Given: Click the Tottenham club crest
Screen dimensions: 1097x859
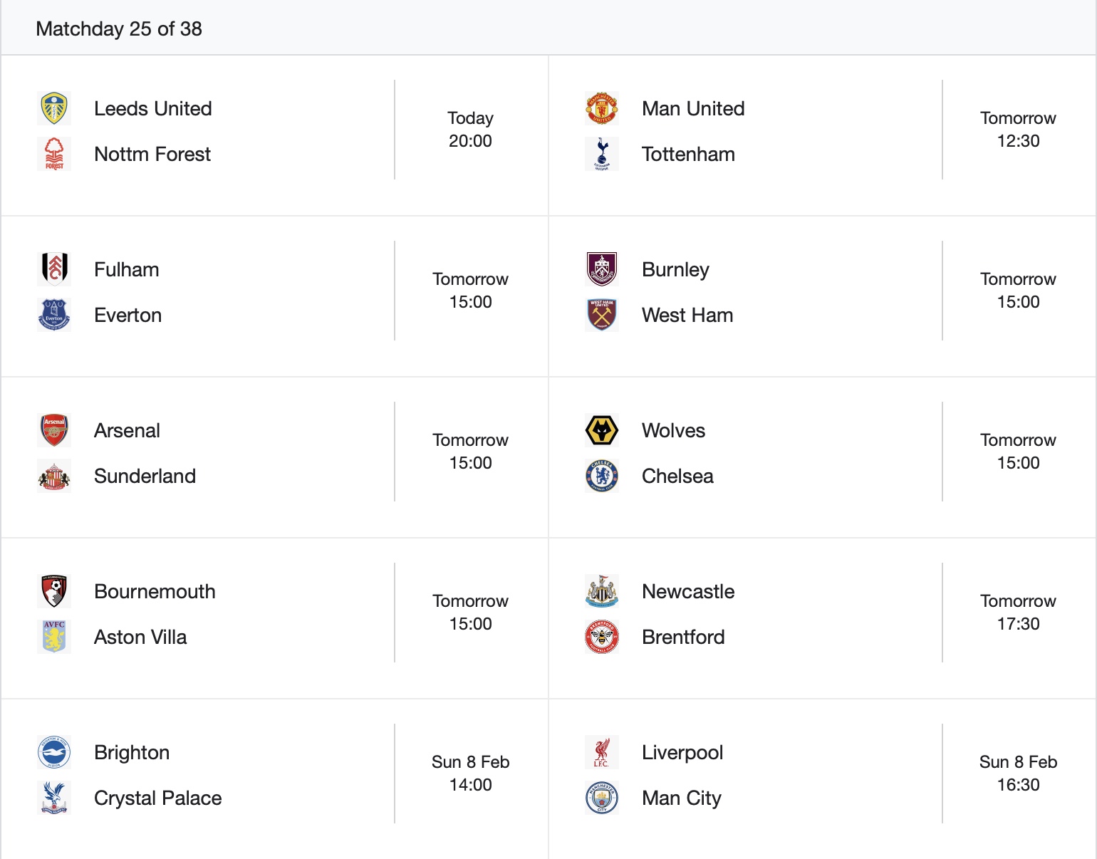Looking at the screenshot, I should (x=602, y=154).
